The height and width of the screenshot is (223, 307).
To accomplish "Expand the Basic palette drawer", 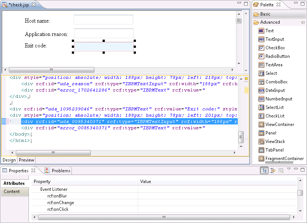I will [x=279, y=14].
